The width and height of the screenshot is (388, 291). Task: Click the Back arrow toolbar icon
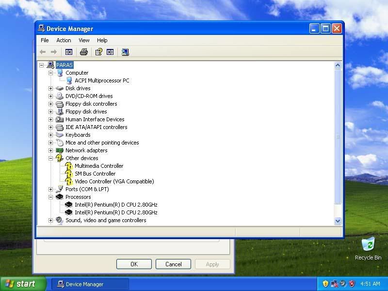[43, 52]
